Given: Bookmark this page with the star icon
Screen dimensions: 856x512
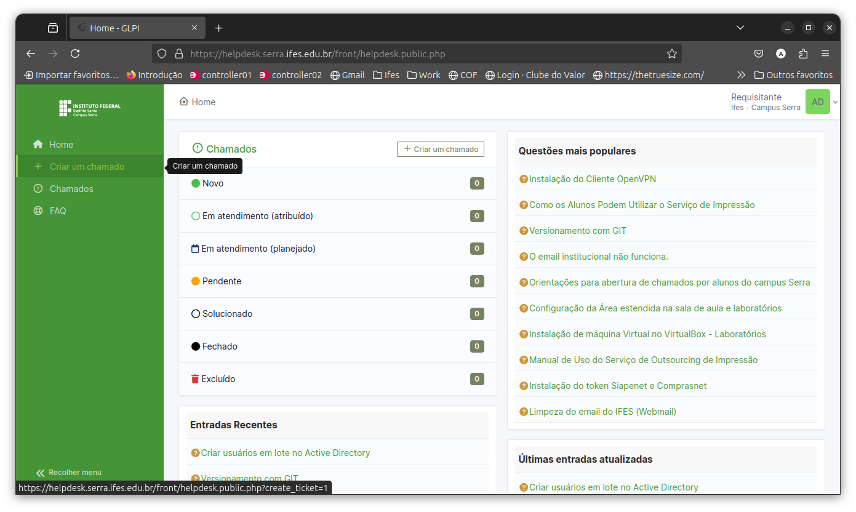Looking at the screenshot, I should (x=671, y=54).
